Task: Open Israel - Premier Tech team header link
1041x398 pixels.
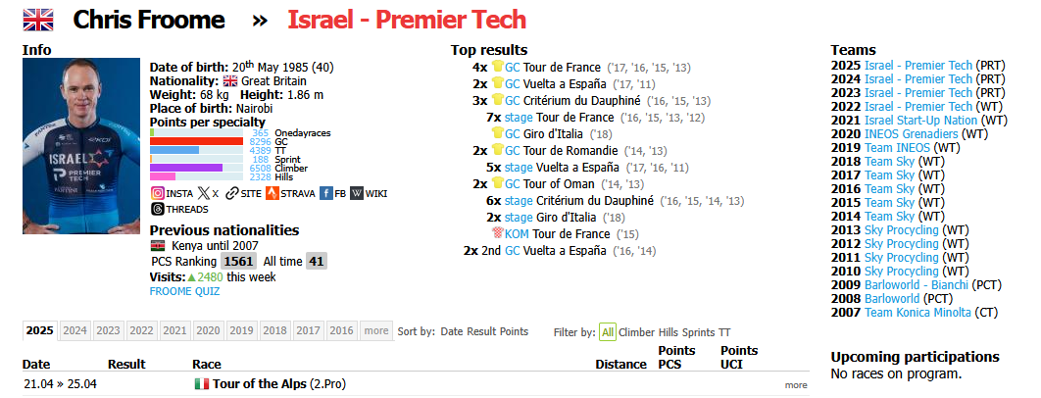Action: pyautogui.click(x=406, y=20)
